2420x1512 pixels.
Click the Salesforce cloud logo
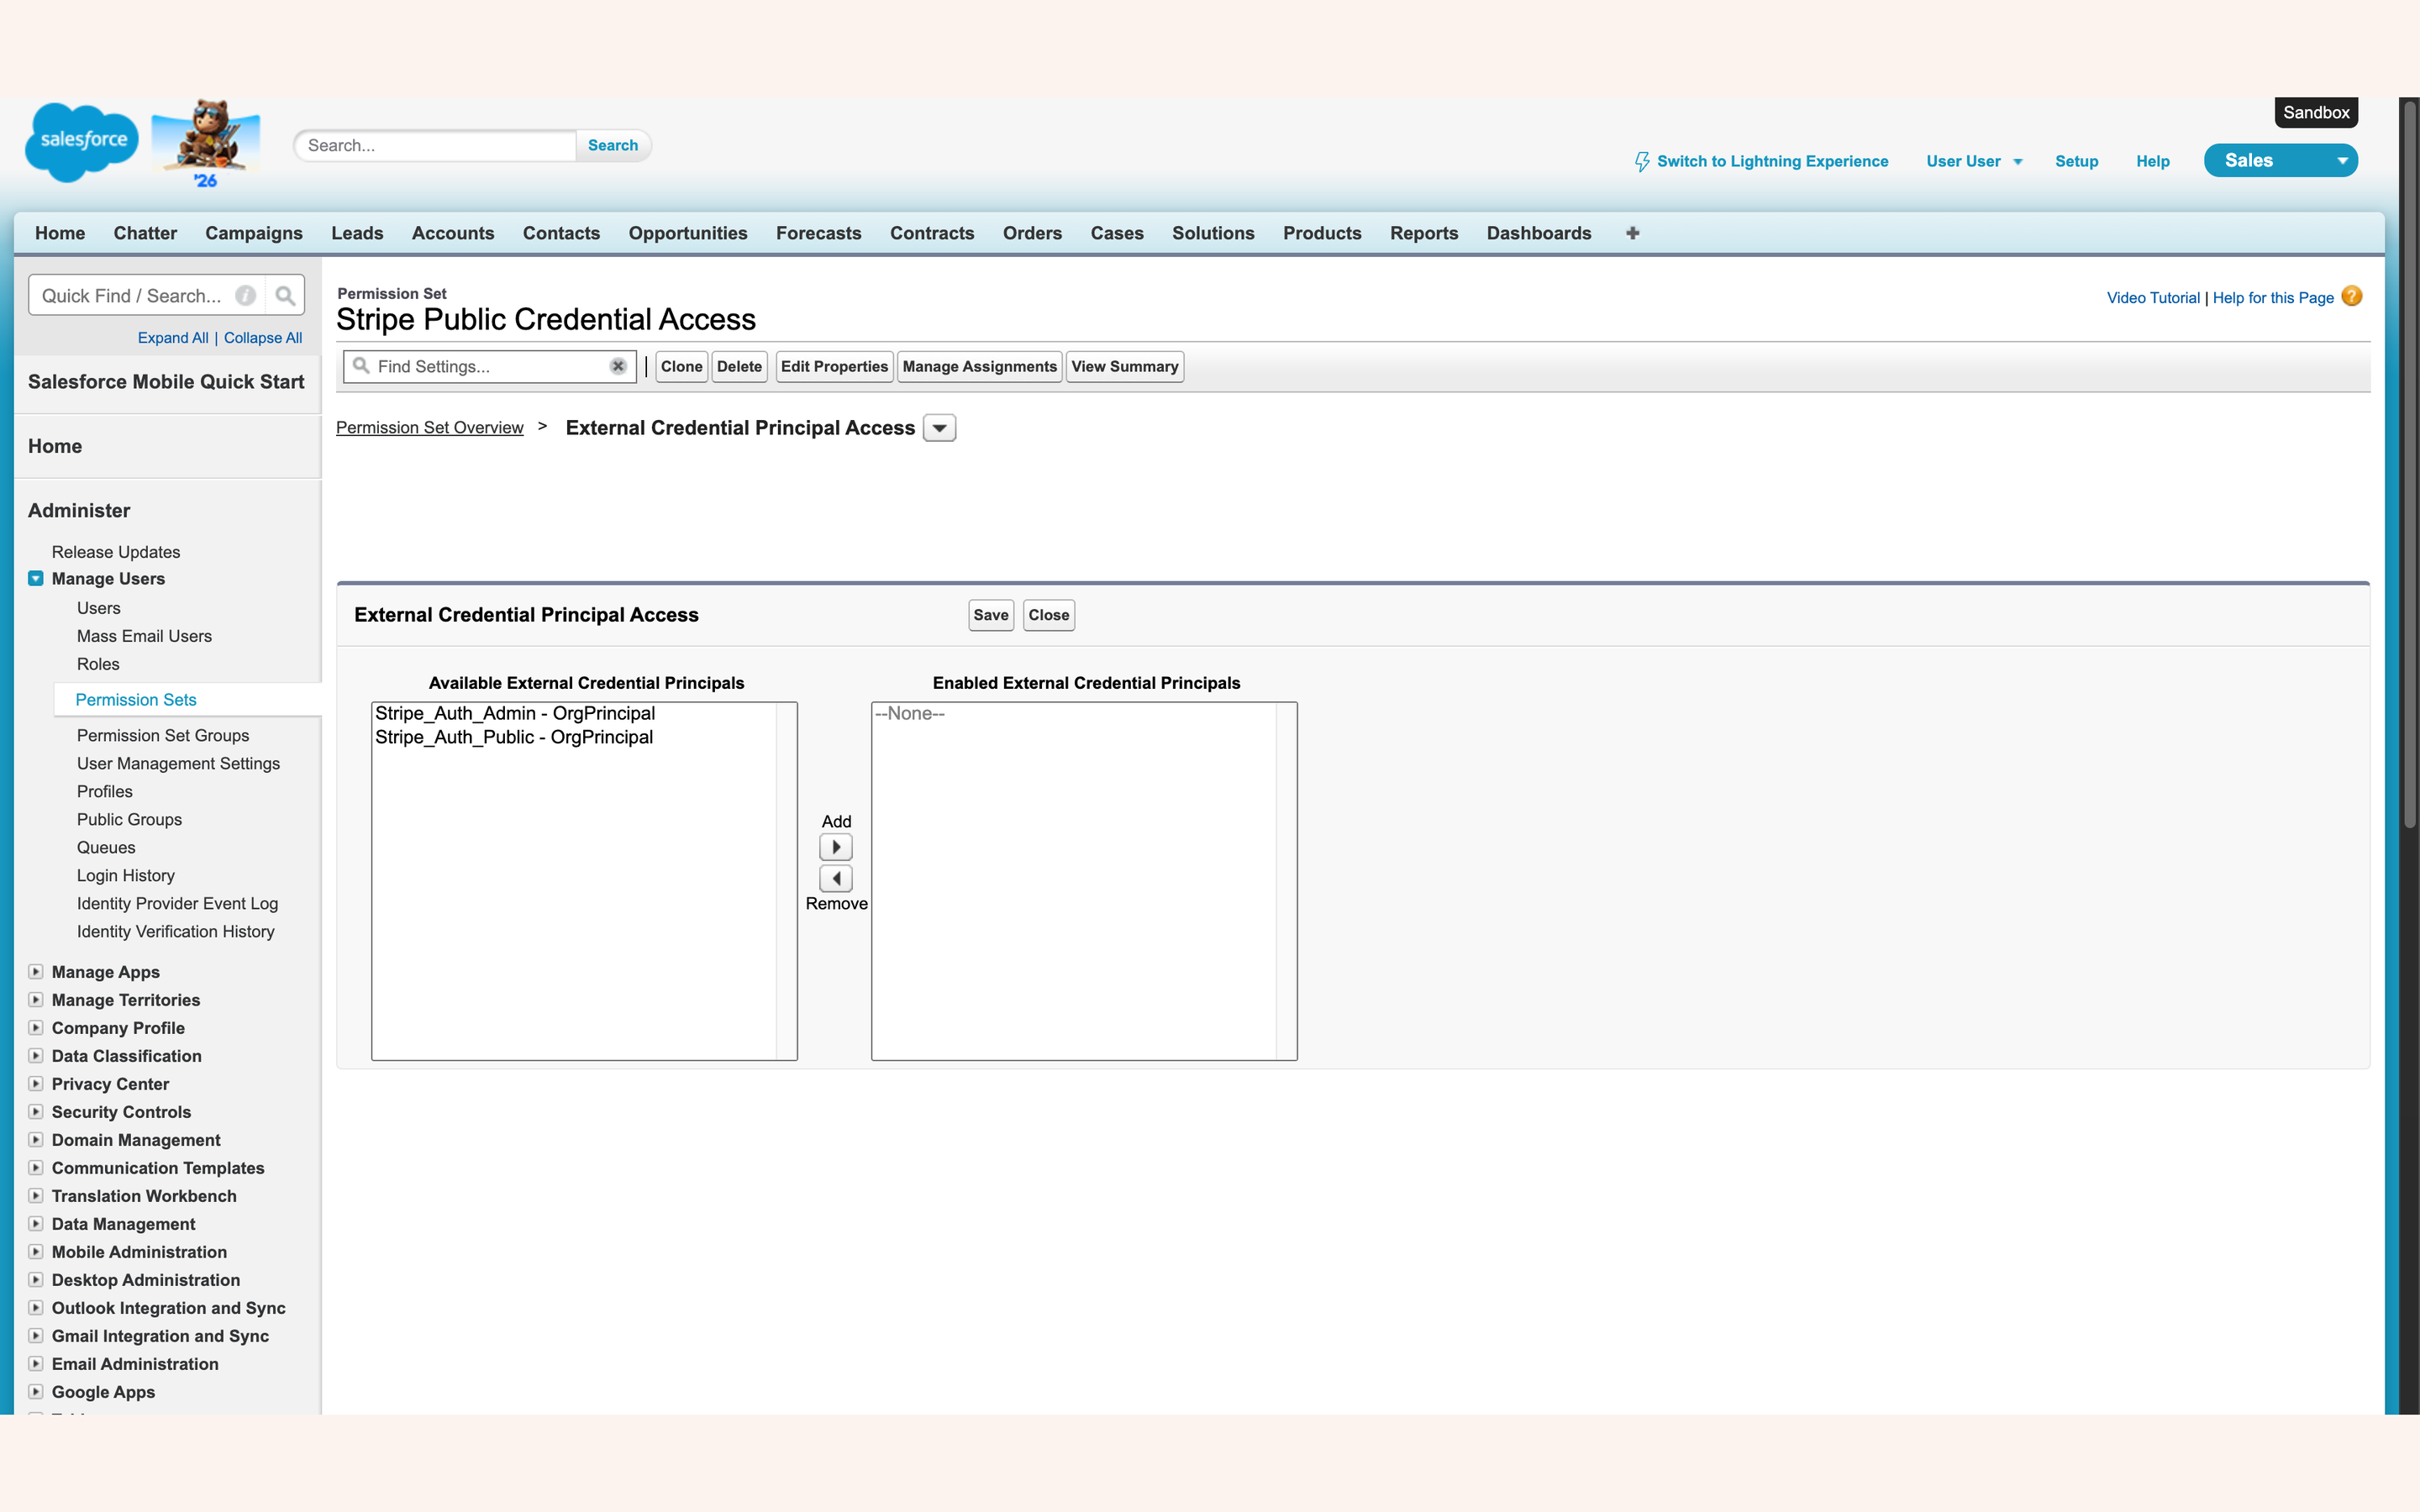coord(82,142)
